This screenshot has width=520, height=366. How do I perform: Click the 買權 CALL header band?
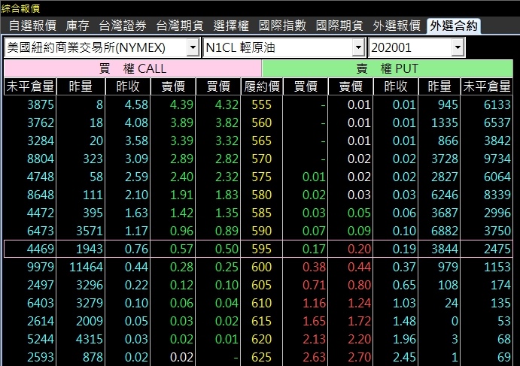(x=132, y=68)
